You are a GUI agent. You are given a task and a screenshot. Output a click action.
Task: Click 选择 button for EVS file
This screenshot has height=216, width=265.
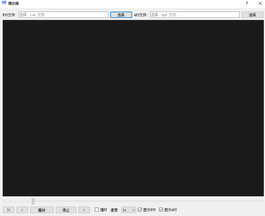pyautogui.click(x=121, y=15)
